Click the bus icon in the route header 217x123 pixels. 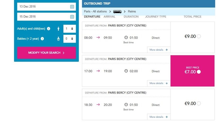pyautogui.click(x=117, y=12)
